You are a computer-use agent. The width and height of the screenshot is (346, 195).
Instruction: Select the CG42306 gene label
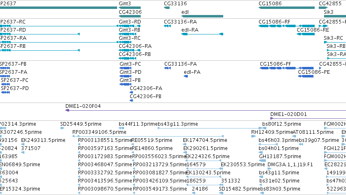pos(130,12)
